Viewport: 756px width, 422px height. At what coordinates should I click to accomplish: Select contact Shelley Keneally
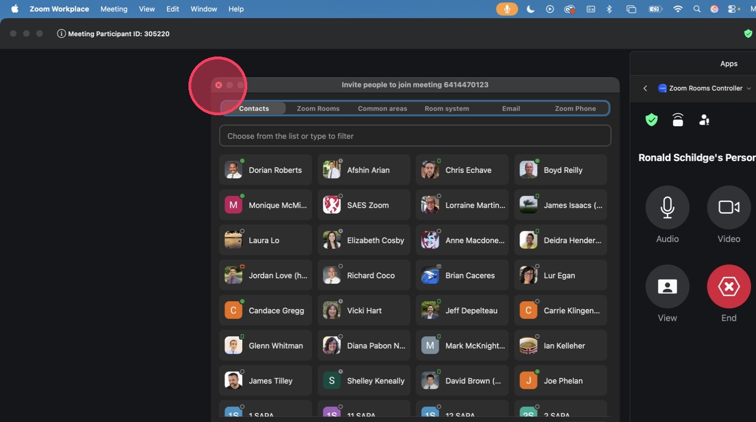pos(364,380)
